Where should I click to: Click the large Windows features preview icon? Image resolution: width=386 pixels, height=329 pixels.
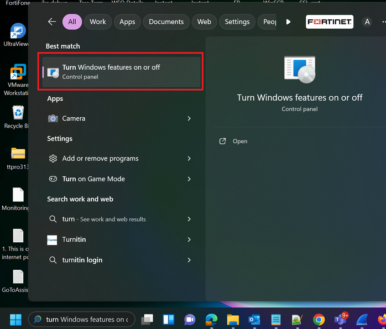[x=300, y=70]
